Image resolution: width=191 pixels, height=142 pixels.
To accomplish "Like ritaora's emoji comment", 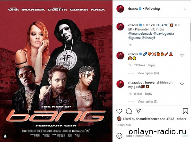I will click(182, 55).
